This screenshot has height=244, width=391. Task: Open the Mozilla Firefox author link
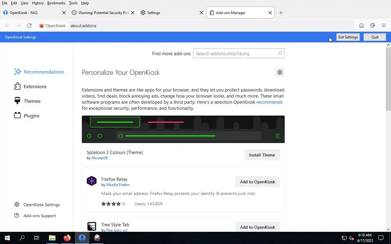[x=118, y=185]
